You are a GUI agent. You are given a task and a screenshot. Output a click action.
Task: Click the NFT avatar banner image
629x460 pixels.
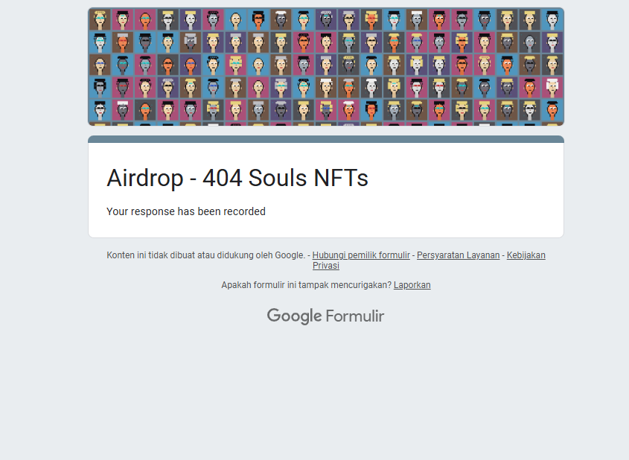326,66
